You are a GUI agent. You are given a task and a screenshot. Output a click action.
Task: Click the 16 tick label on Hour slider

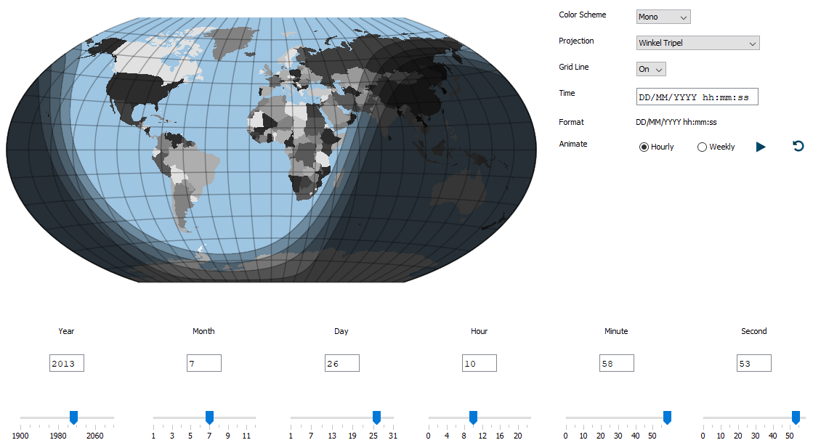(x=500, y=436)
